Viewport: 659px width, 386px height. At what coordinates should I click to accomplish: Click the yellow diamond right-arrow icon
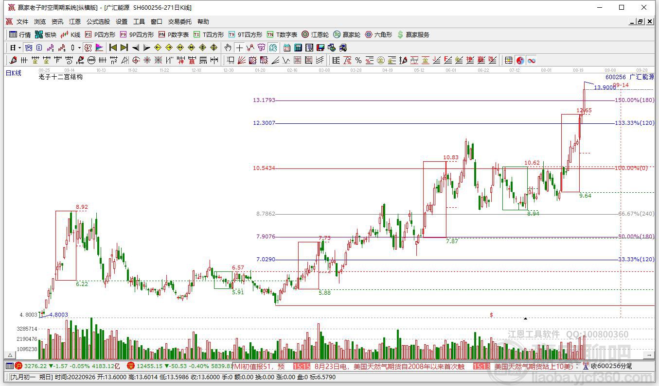pyautogui.click(x=169, y=48)
